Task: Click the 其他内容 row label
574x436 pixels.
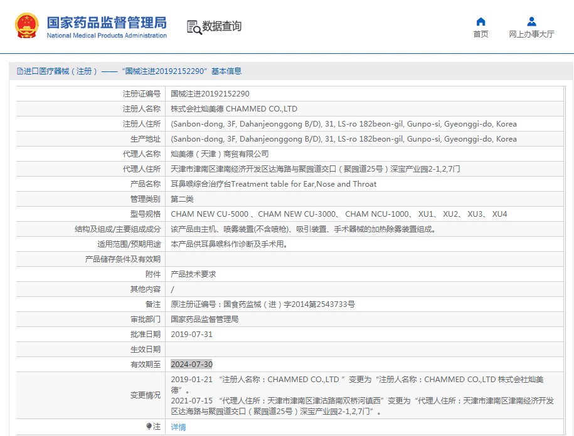Action: [146, 289]
